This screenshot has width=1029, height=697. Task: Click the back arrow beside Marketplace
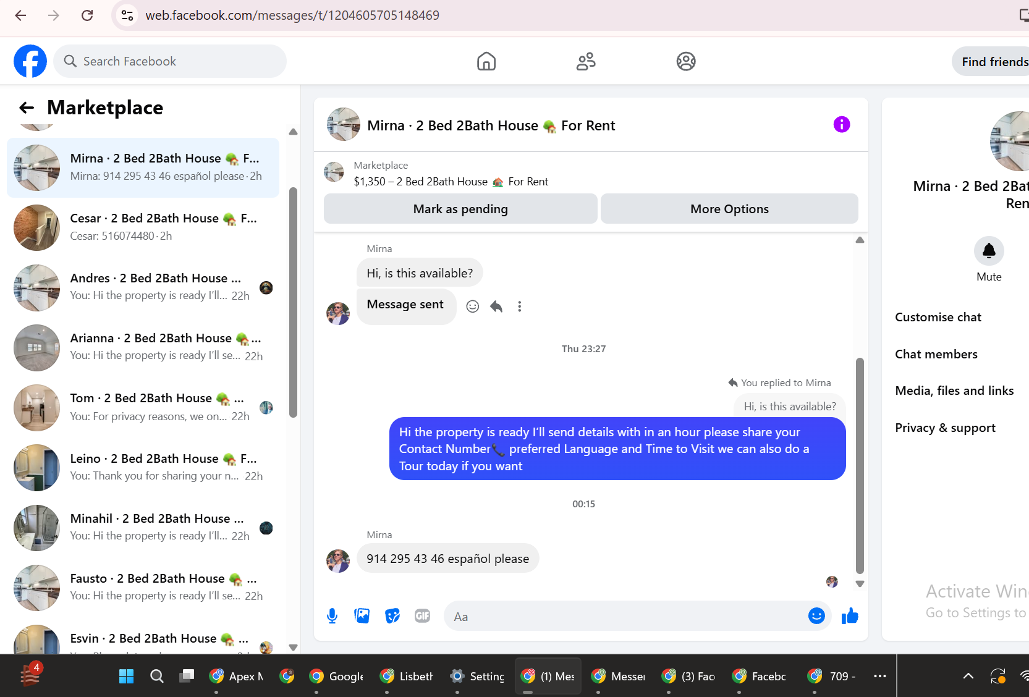(26, 108)
